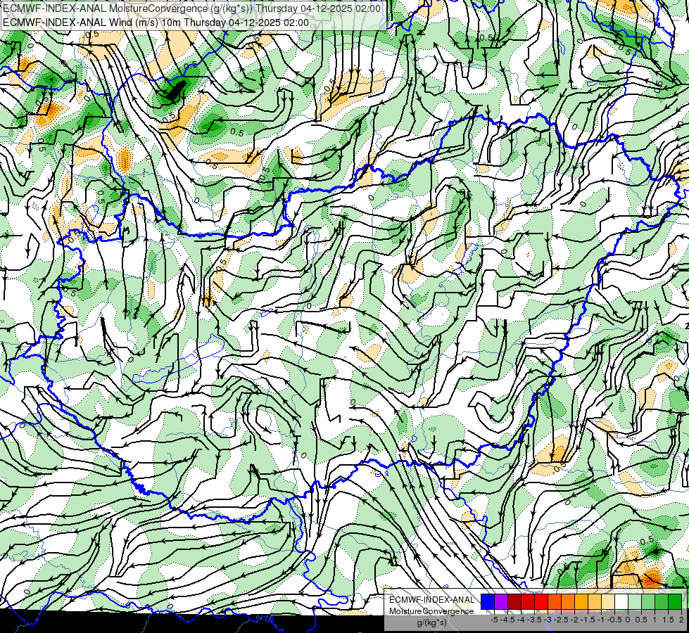Click the orange swatch between -2.5 and -2
Image resolution: width=689 pixels, height=633 pixels.
(568, 601)
